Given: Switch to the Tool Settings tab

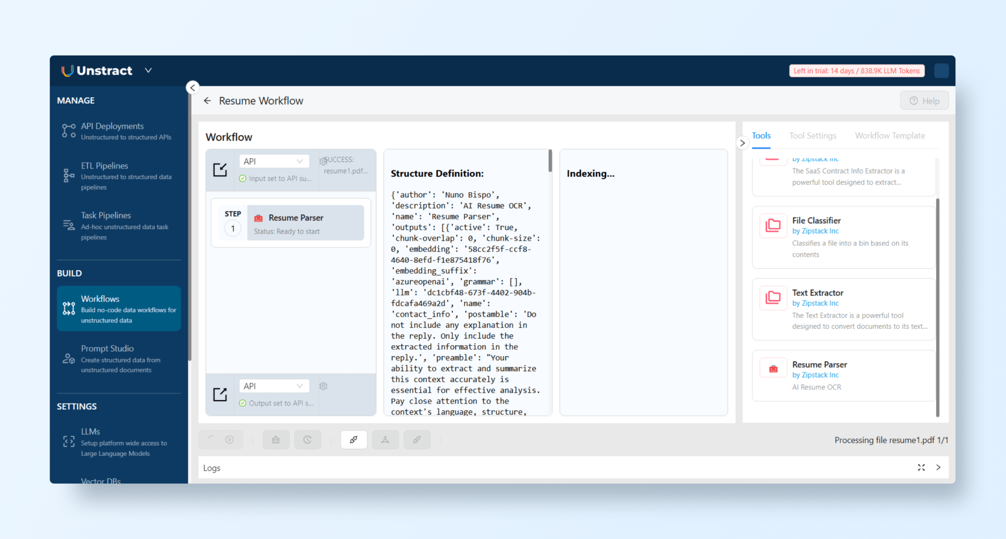Looking at the screenshot, I should pyautogui.click(x=813, y=136).
